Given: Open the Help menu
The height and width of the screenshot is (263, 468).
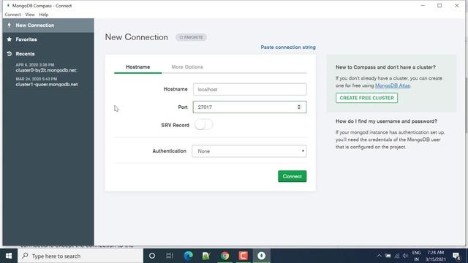Looking at the screenshot, I should pos(44,15).
